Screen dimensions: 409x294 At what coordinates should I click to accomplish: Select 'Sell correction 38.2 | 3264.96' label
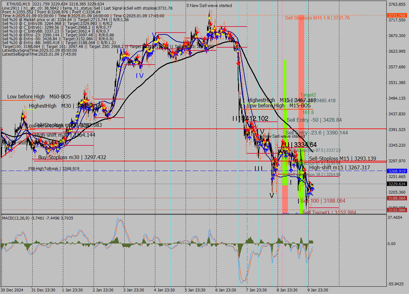tap(314, 174)
